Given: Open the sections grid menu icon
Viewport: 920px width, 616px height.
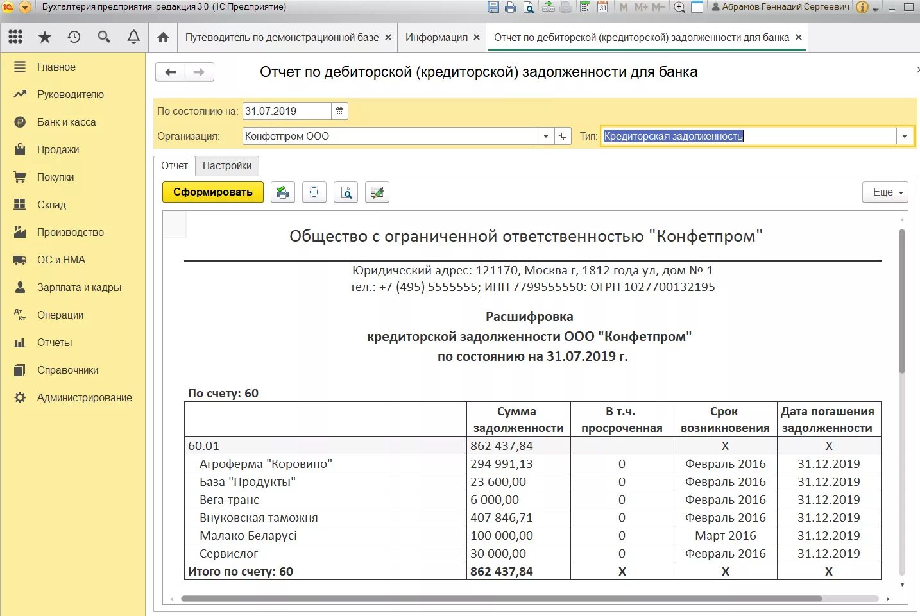Looking at the screenshot, I should tap(15, 37).
